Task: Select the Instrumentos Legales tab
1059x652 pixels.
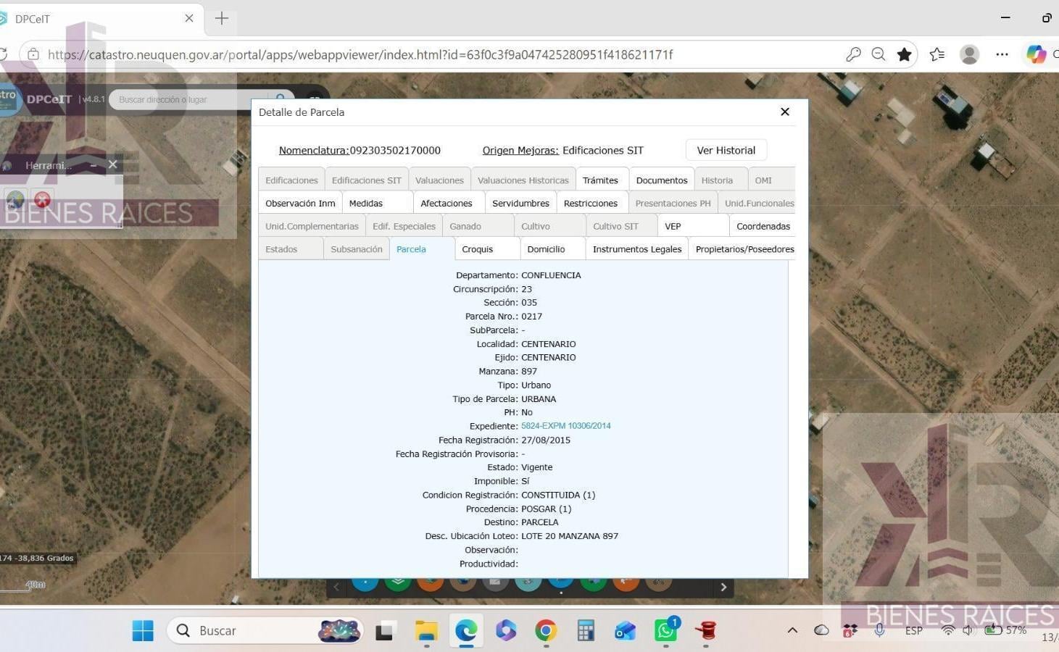Action: coord(637,249)
